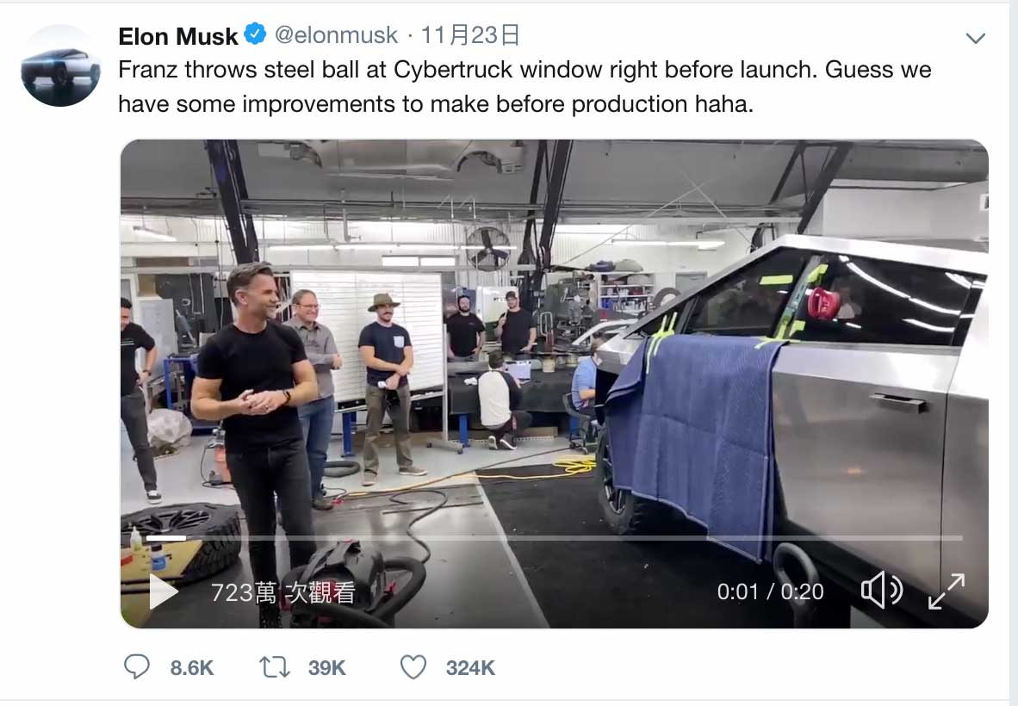Seek along the video progress bar
Image resolution: width=1018 pixels, height=706 pixels.
554,538
